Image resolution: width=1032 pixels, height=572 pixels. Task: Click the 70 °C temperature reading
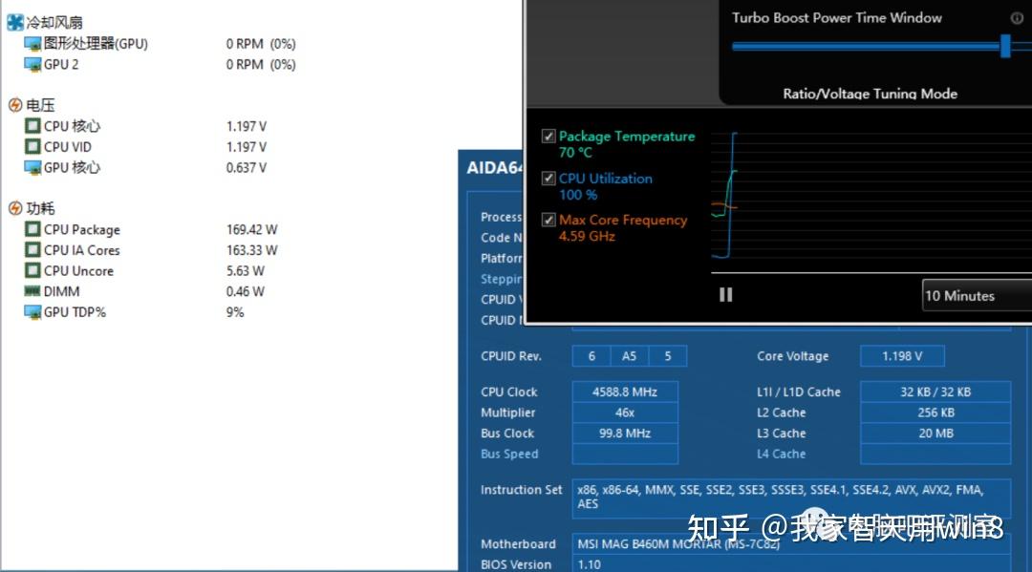575,153
